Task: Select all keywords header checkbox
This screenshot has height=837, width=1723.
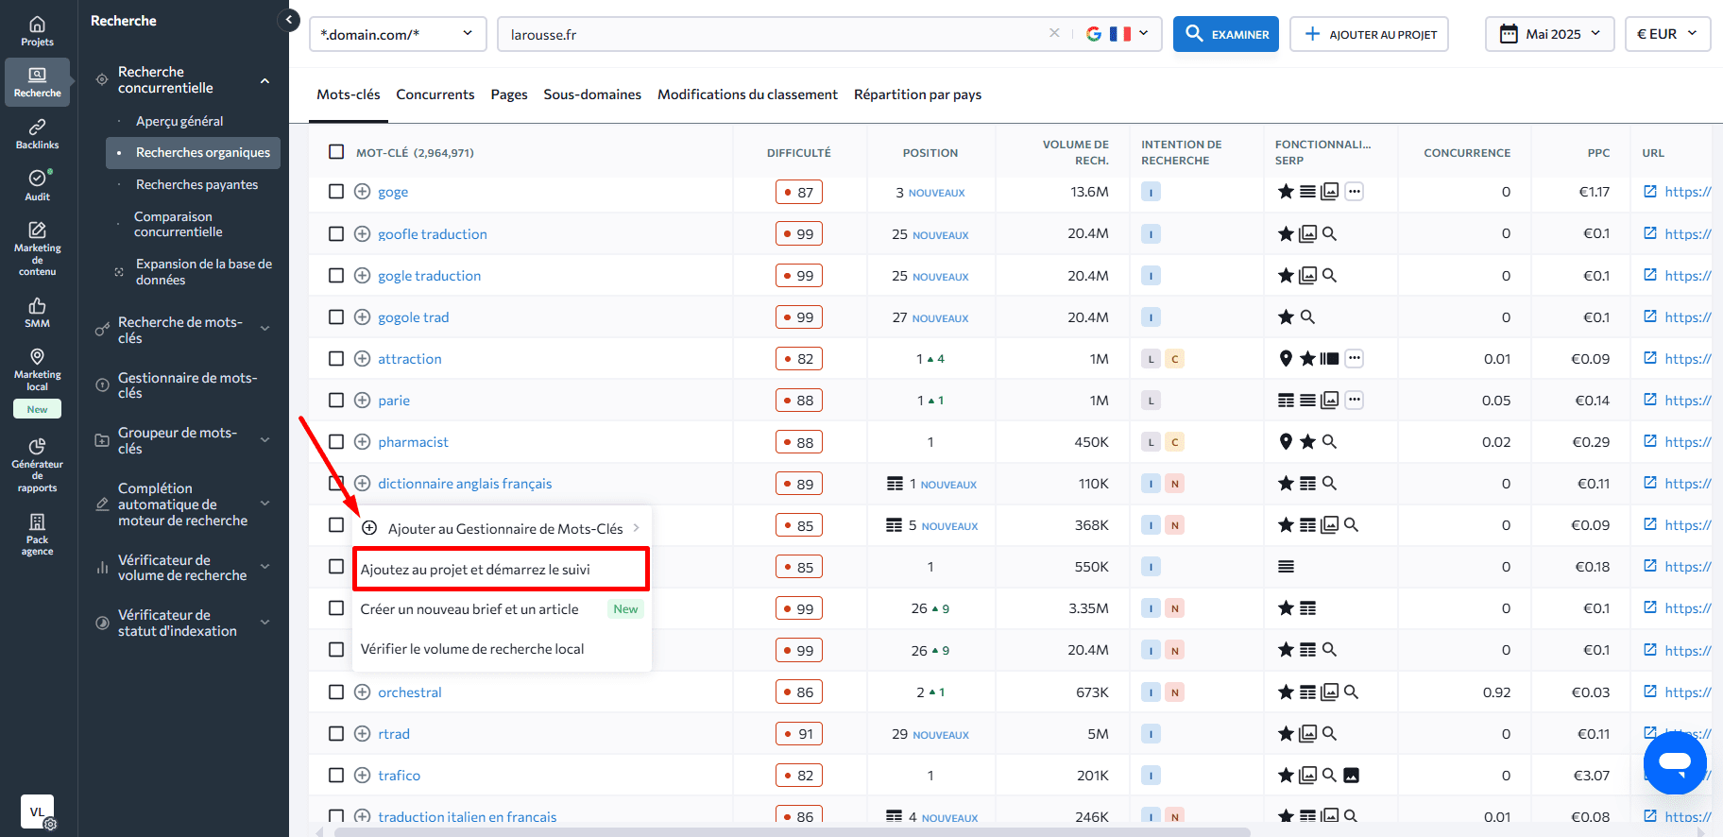Action: (x=336, y=152)
